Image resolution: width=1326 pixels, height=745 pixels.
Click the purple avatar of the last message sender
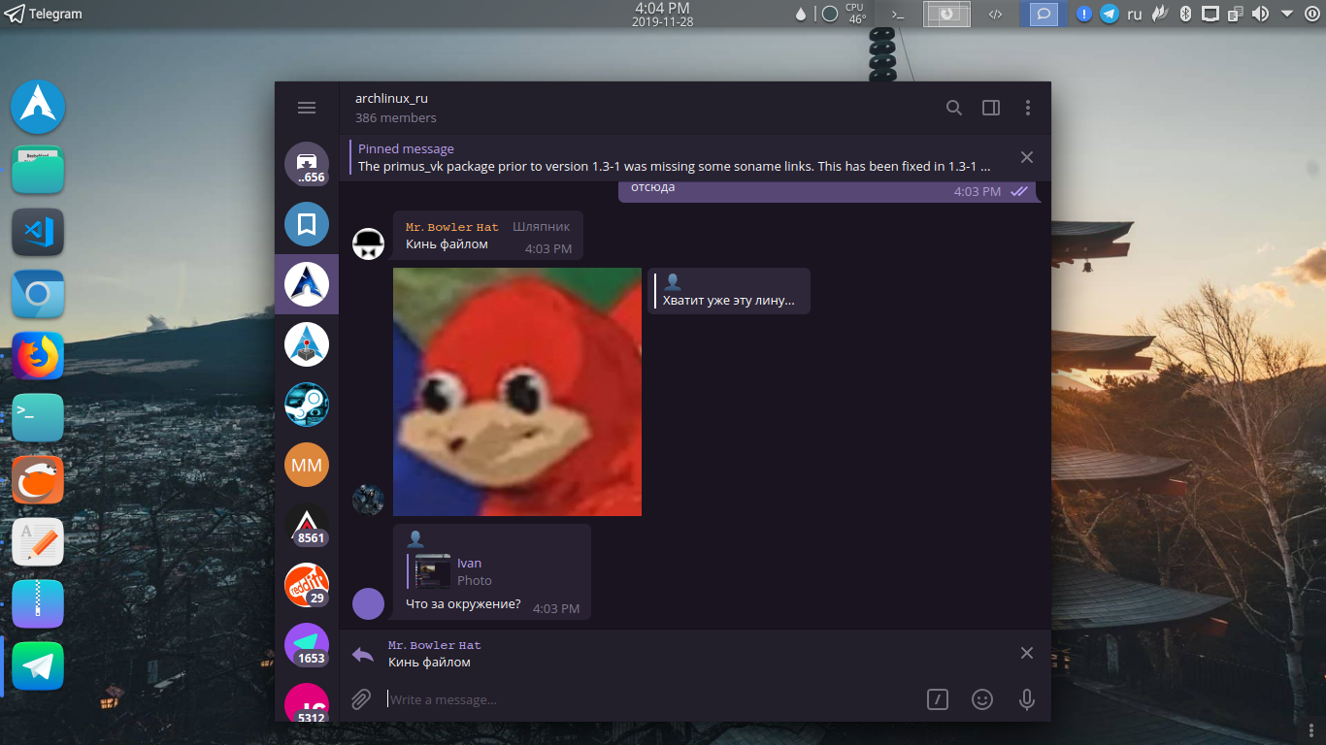click(x=368, y=602)
